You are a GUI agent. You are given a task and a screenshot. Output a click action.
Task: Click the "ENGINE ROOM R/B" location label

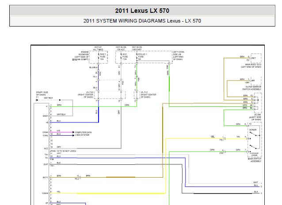click(x=81, y=56)
